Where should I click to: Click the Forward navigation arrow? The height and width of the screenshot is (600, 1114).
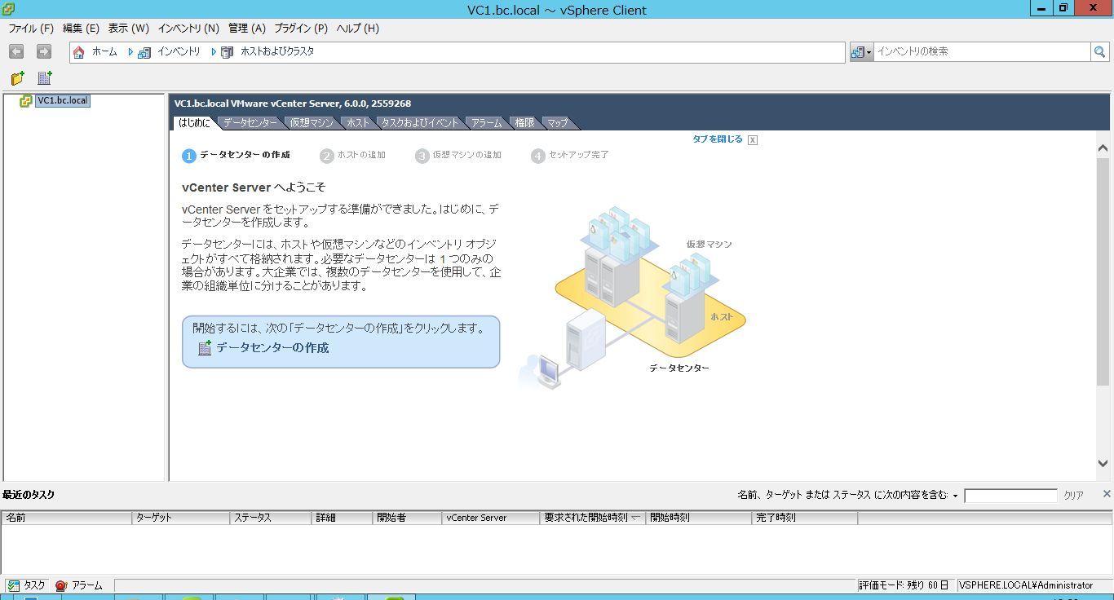44,51
